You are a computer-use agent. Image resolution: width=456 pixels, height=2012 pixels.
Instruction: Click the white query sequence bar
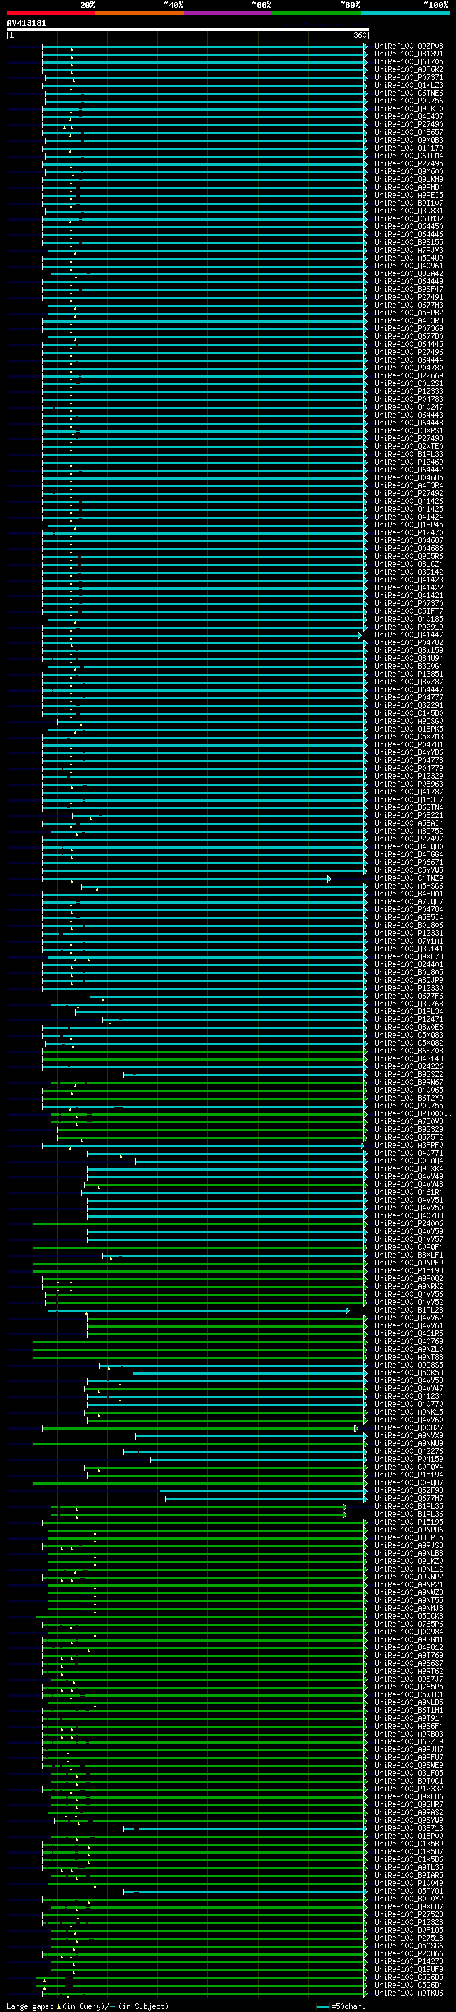188,30
